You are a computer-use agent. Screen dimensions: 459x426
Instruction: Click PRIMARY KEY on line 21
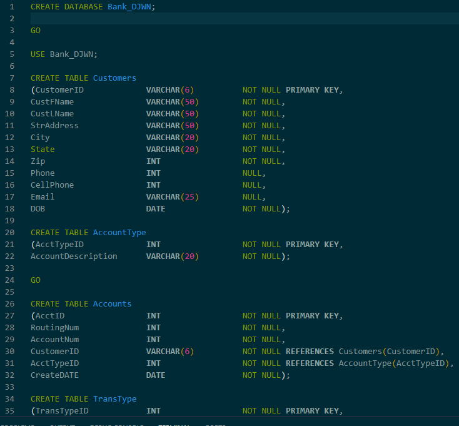click(312, 245)
